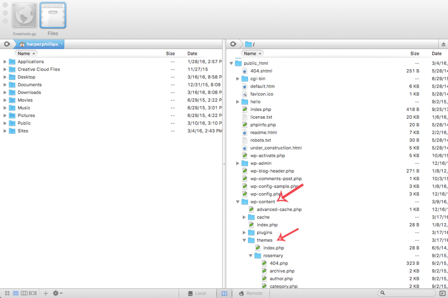Viewport: 448px width, 298px height.
Task: Click the remote pane eject icon
Action: click(443, 44)
